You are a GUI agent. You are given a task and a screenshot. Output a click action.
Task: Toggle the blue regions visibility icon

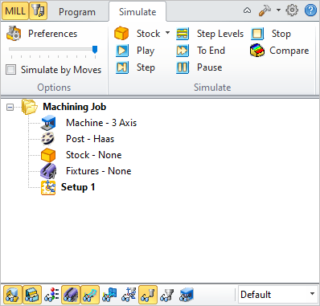pos(109,295)
